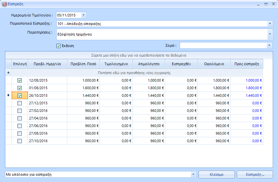Image resolution: width=278 pixels, height=182 pixels.
Task: Click the current row arrow indicator
Action: click(8, 95)
